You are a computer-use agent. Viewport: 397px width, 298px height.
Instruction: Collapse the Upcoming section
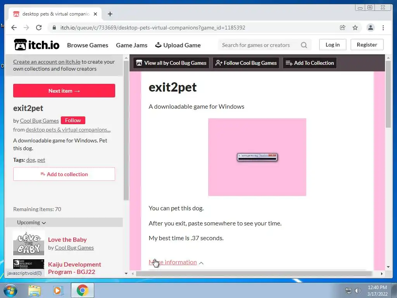click(31, 222)
